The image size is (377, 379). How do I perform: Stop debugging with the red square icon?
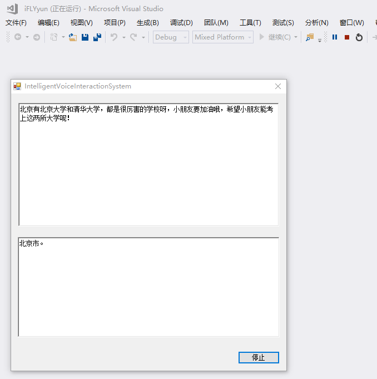click(347, 37)
